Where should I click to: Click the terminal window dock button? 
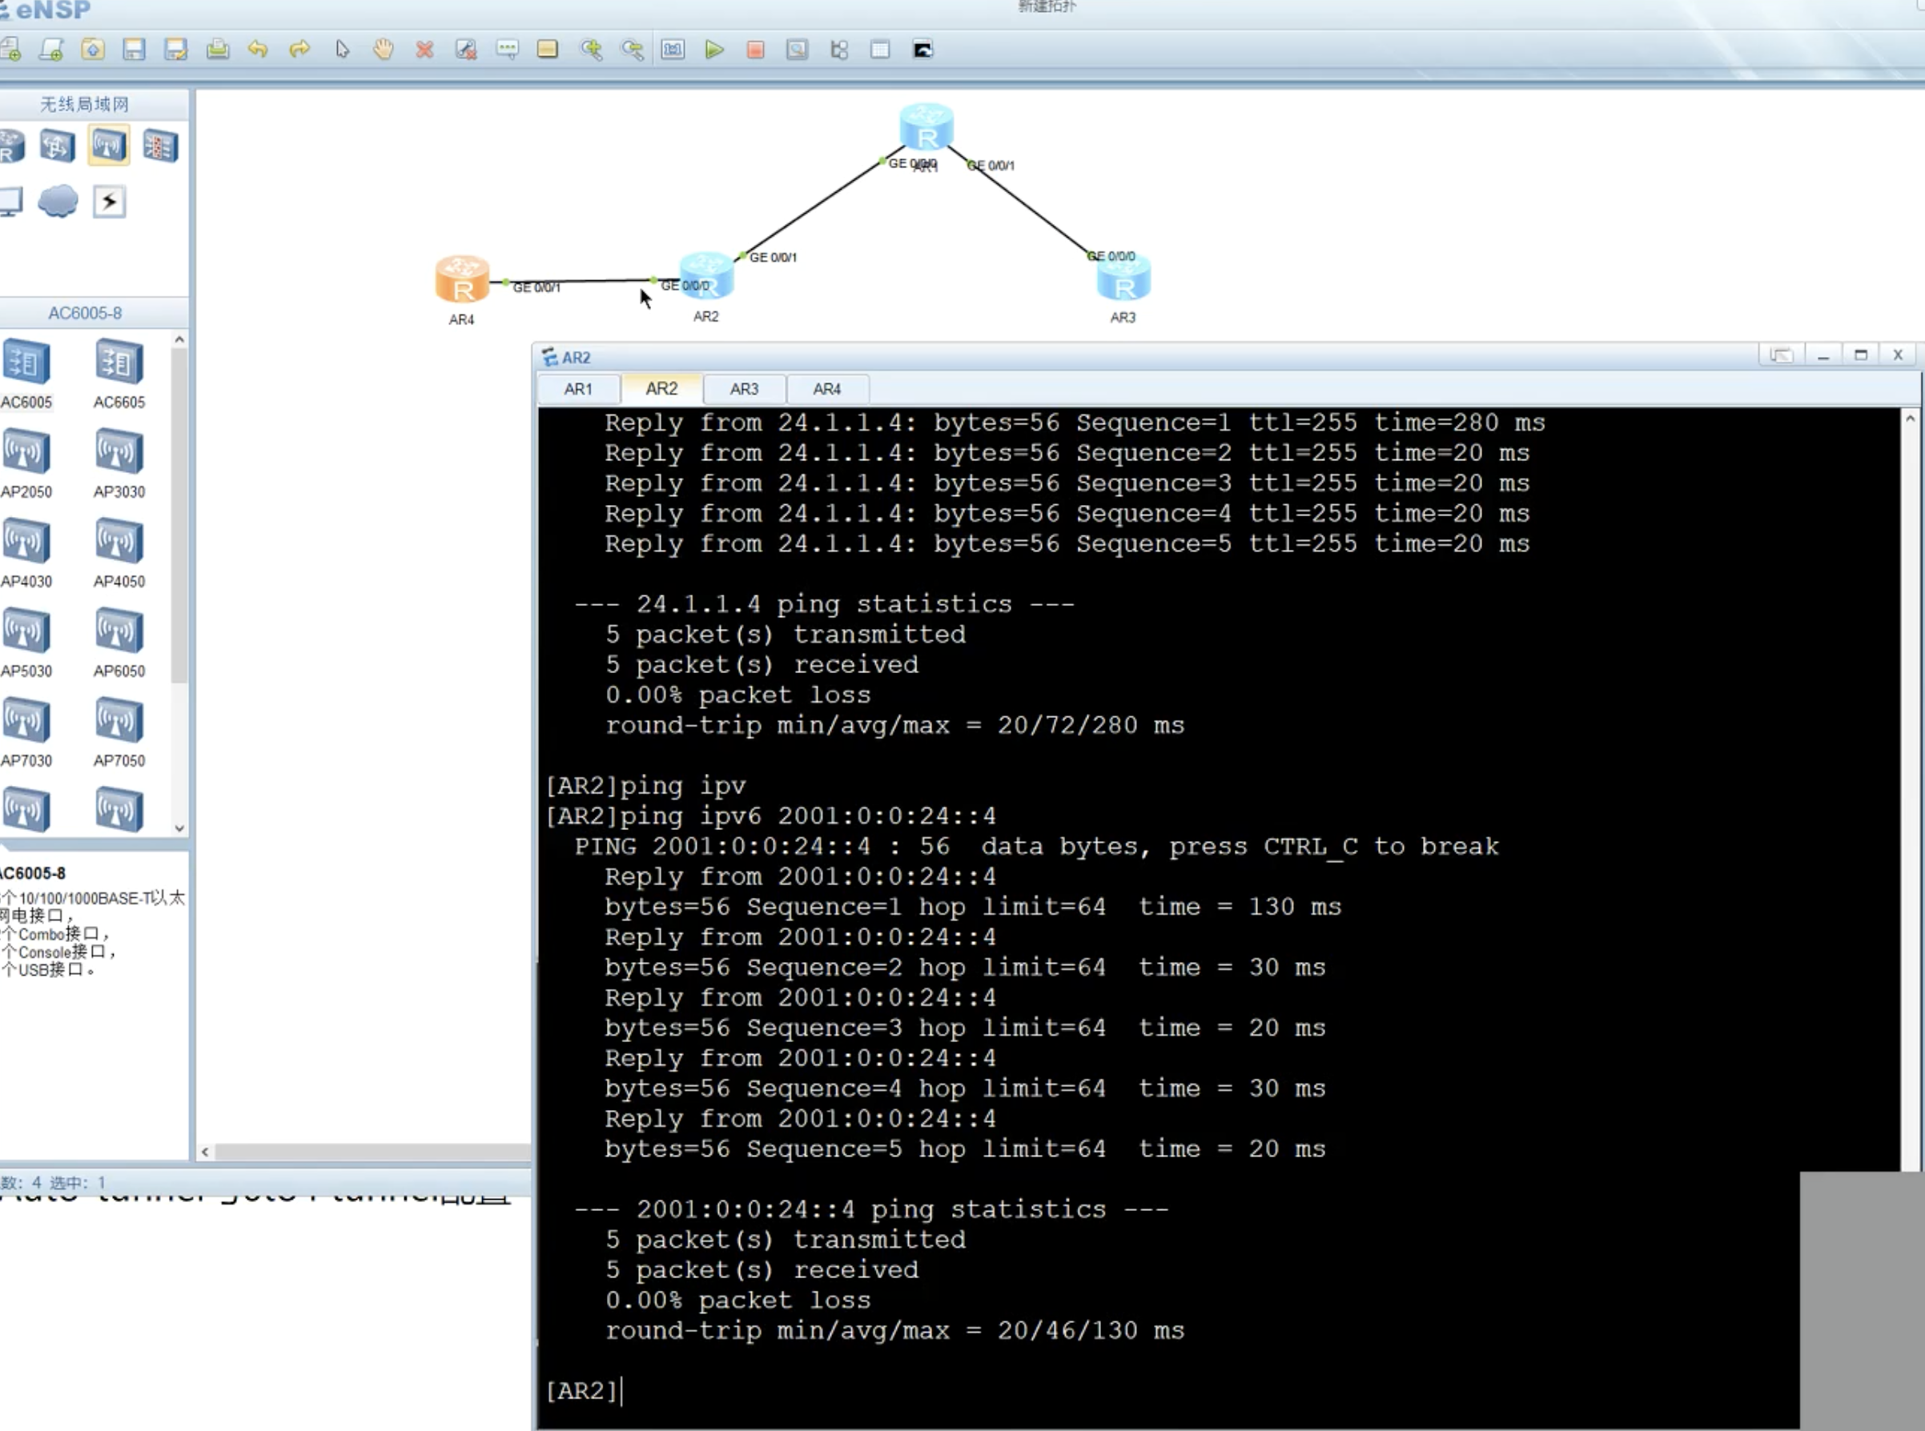(1781, 355)
